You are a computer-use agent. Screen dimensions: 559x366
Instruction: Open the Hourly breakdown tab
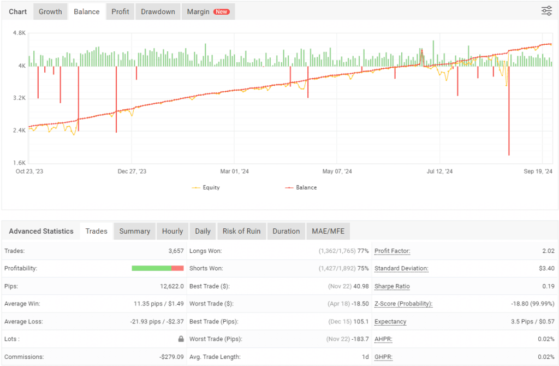click(173, 231)
